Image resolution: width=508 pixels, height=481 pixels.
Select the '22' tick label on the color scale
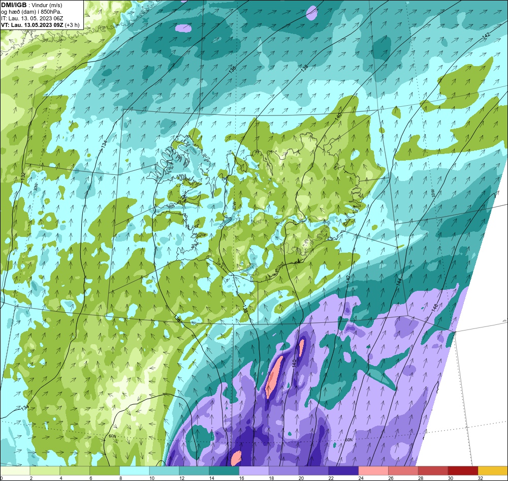(331, 478)
